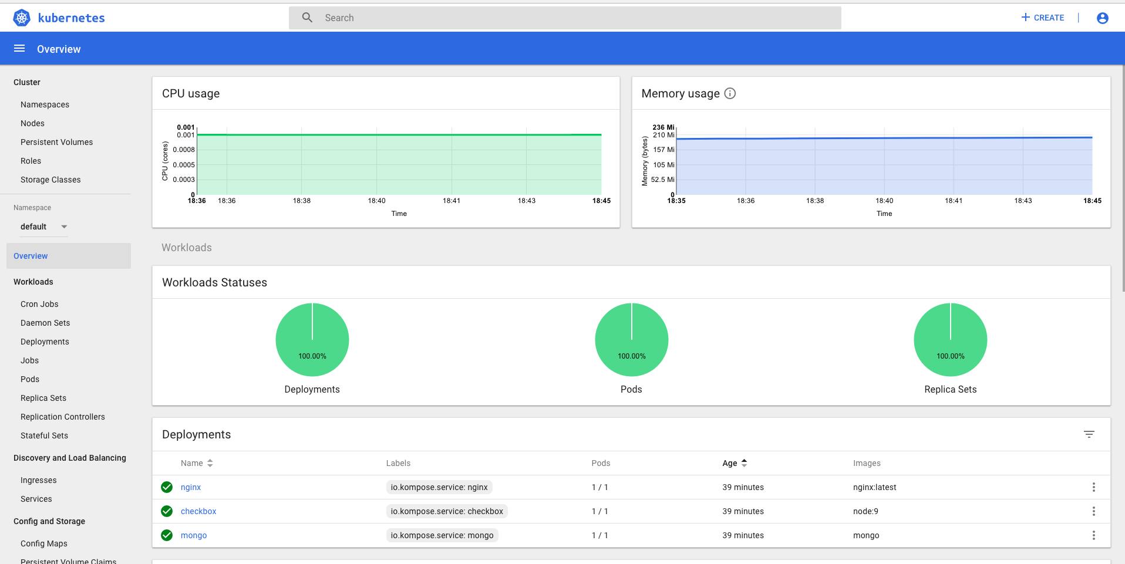Click Config and Storage heading
Viewport: 1125px width, 564px height.
(x=49, y=521)
